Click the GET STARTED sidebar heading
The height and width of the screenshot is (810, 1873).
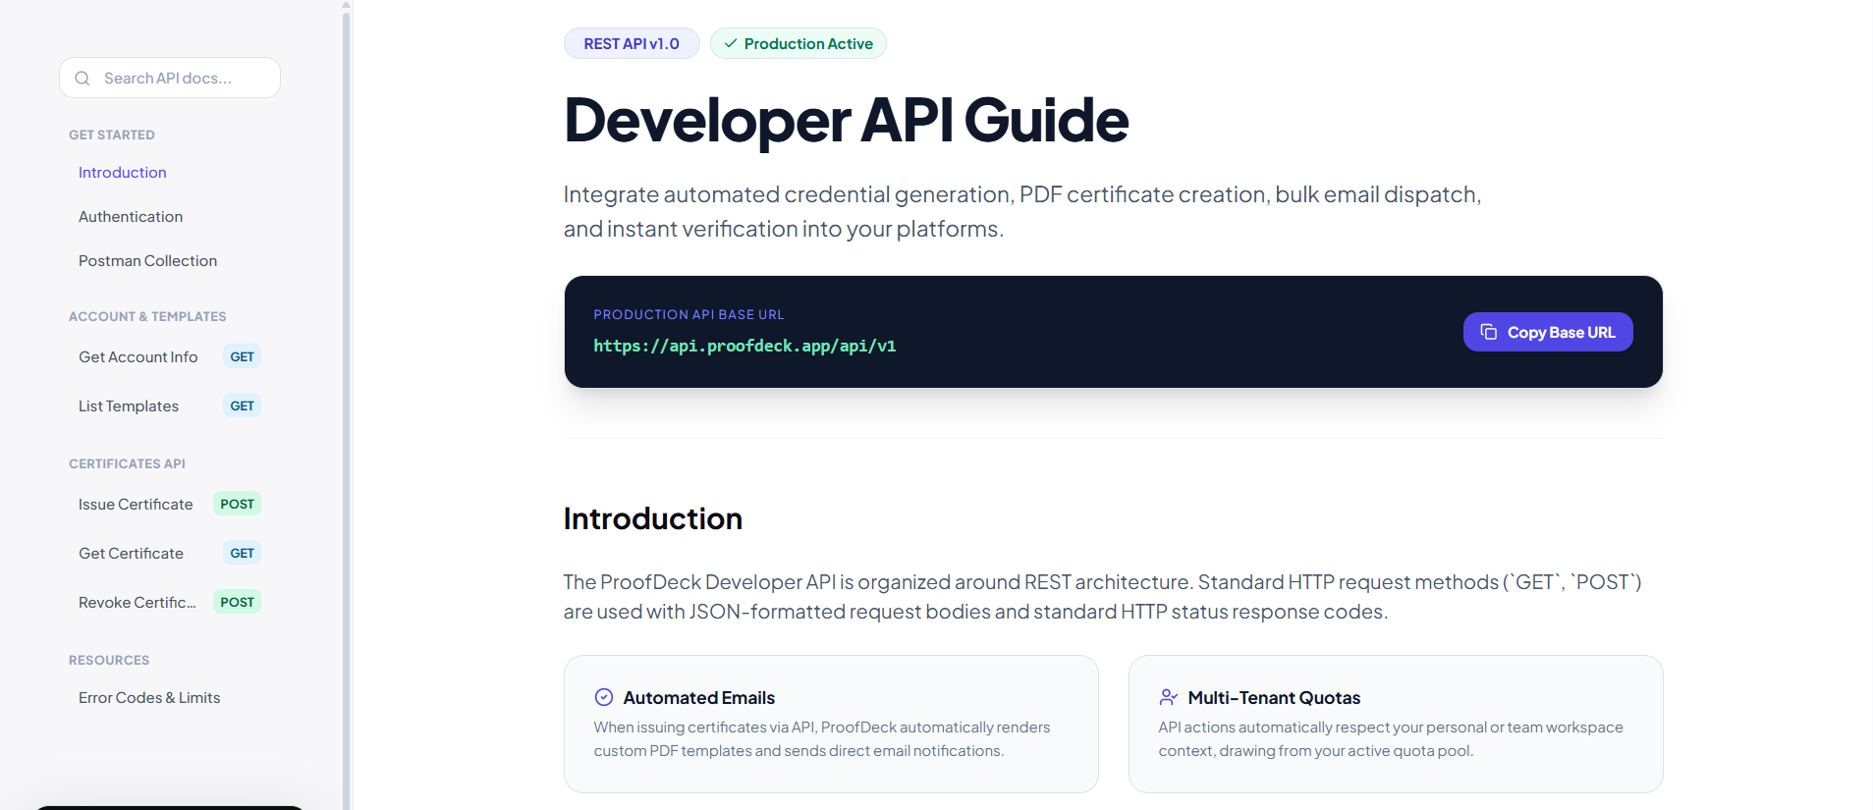point(112,135)
